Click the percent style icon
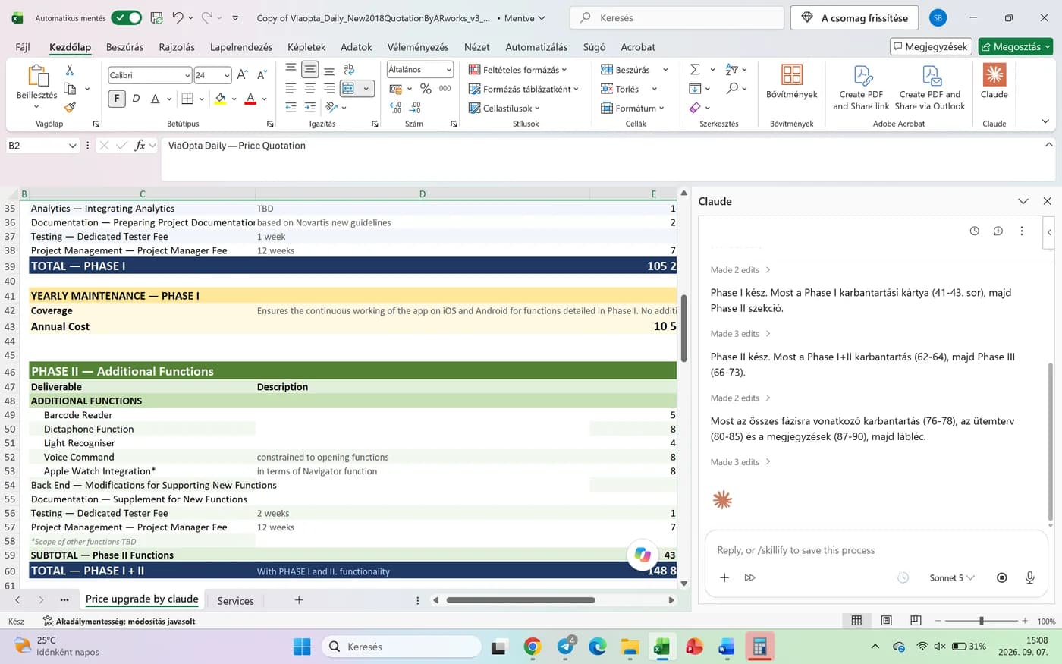Viewport: 1062px width, 664px height. click(426, 89)
